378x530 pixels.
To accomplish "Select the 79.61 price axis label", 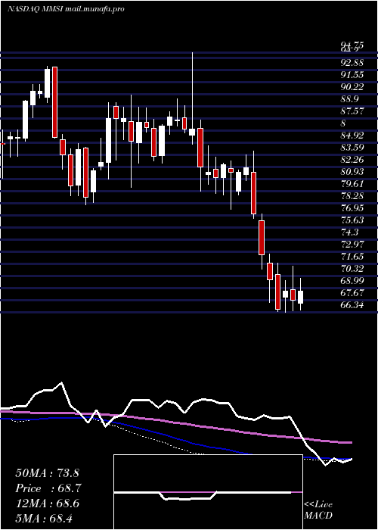I will [x=352, y=184].
